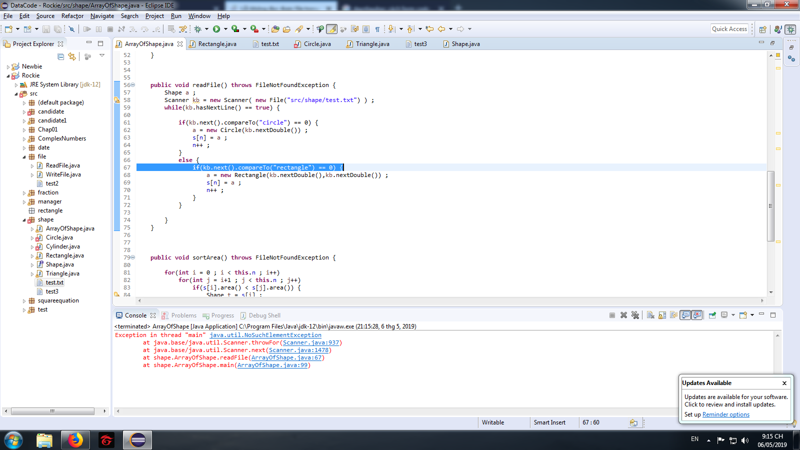This screenshot has width=800, height=450.
Task: Click the Search flashlight toolbar icon
Action: coord(299,29)
